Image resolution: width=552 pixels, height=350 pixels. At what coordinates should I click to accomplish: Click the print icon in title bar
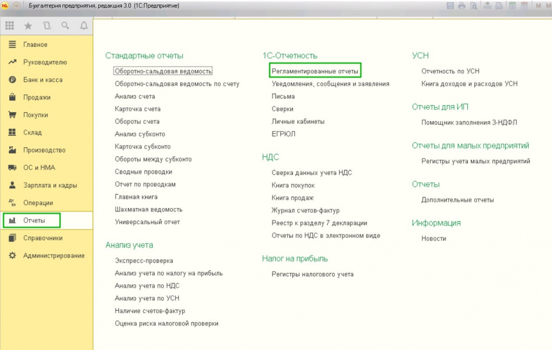461,5
